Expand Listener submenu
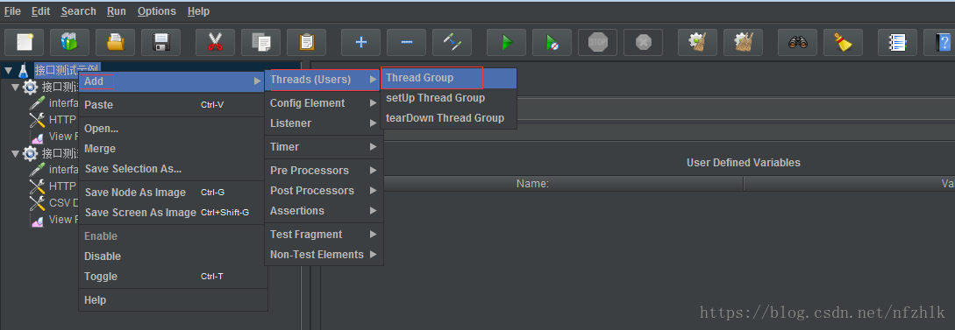This screenshot has width=955, height=330. coord(324,123)
